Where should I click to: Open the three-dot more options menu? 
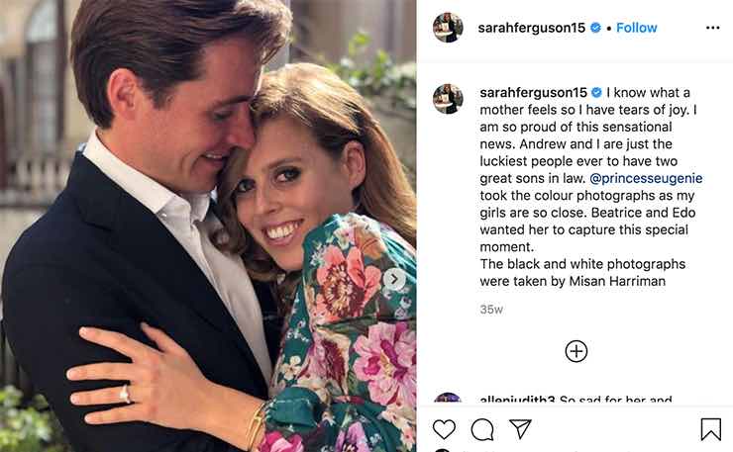click(x=712, y=28)
